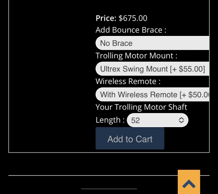Click the bold Price label
Viewport: 218px width, 194px height.
click(106, 18)
